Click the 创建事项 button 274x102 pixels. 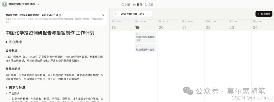point(264,14)
